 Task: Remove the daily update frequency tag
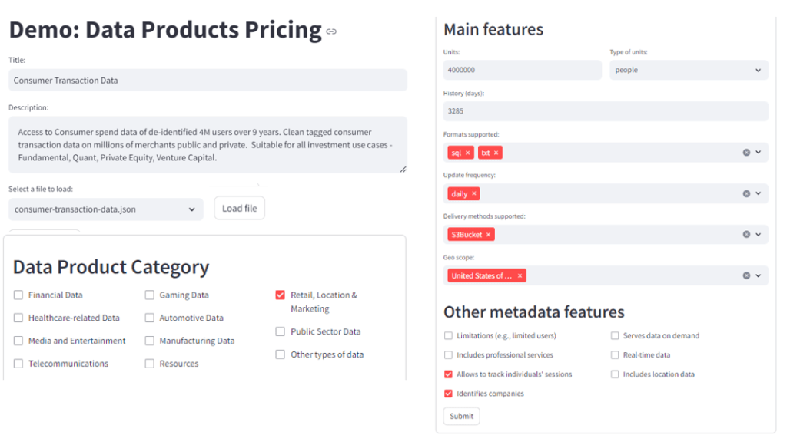pos(474,194)
